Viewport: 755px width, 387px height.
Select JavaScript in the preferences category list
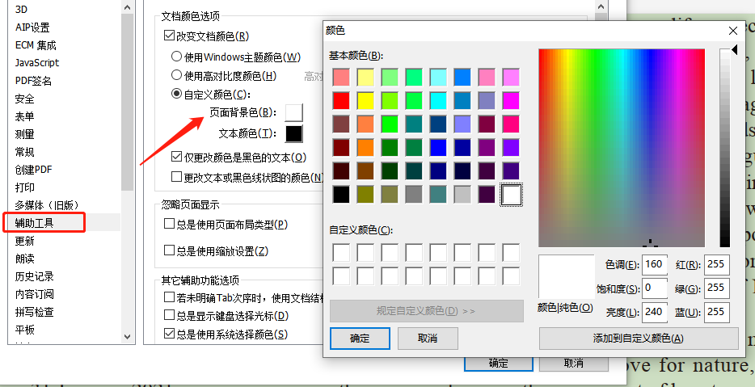[x=37, y=63]
